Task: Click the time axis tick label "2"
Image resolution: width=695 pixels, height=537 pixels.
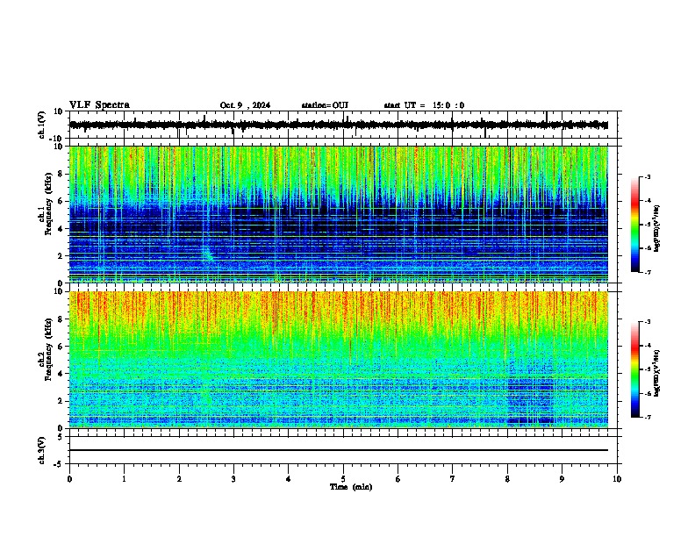Action: tap(179, 479)
